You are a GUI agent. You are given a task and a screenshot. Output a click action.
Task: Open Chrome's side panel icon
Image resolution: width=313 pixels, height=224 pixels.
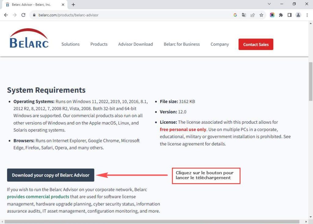click(x=289, y=15)
